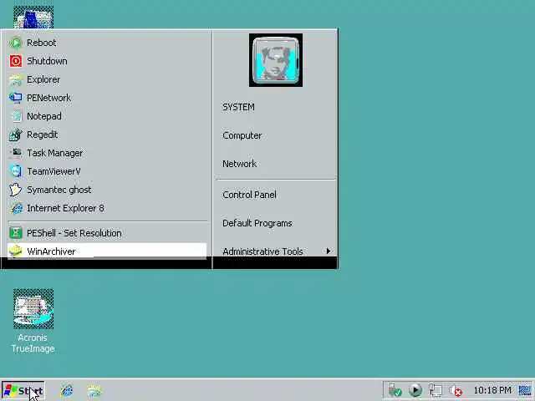Click the TeamViewerV text label
This screenshot has height=401, width=535.
click(x=53, y=171)
